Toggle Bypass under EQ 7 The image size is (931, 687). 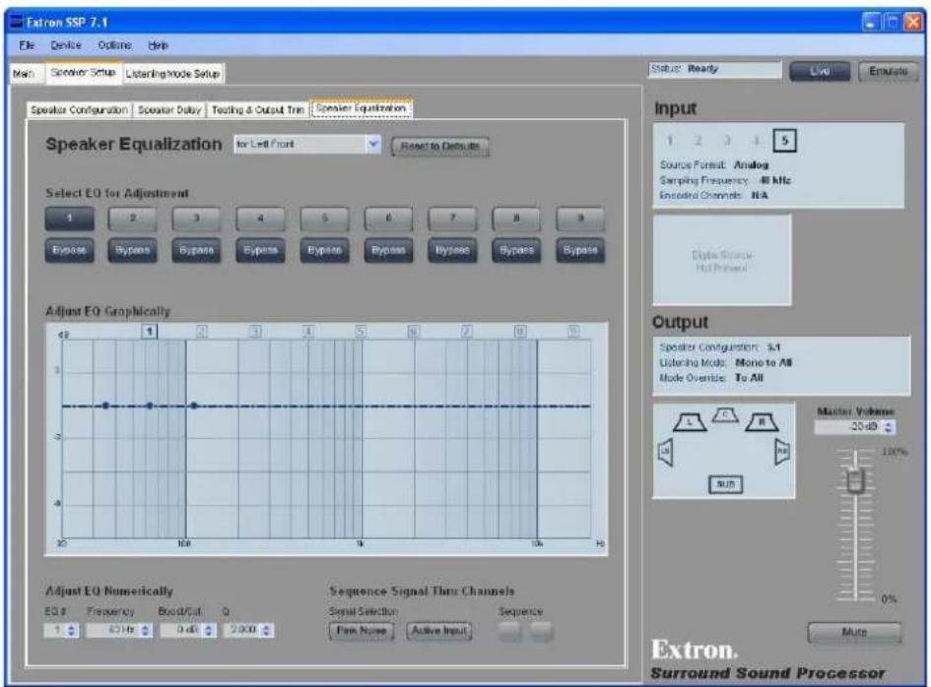[452, 250]
